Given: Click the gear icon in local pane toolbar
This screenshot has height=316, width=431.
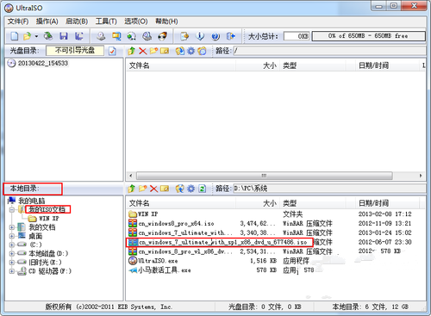Looking at the screenshot, I should [191, 189].
